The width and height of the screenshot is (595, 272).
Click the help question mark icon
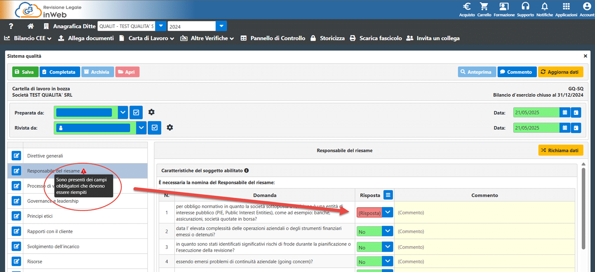11,26
